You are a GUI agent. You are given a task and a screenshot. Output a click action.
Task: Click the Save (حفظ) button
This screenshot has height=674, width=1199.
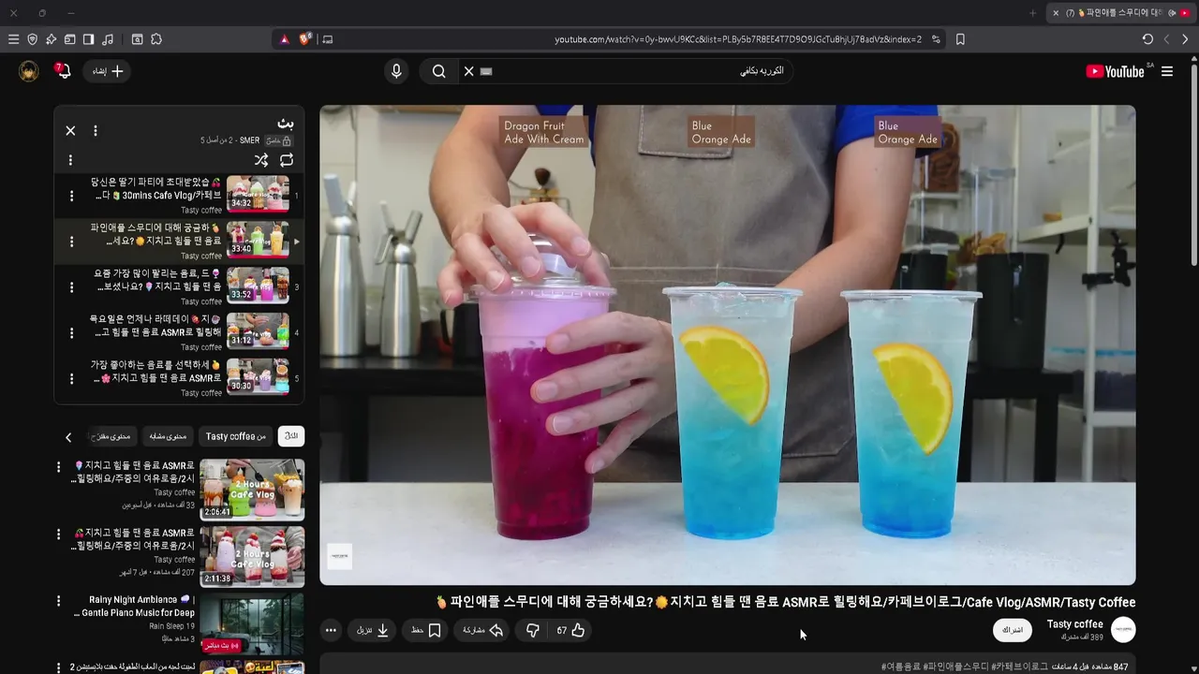point(426,630)
